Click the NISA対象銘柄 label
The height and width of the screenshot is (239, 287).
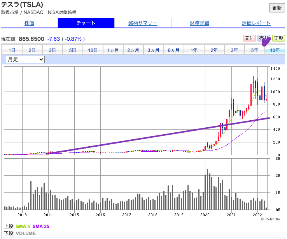click(62, 12)
